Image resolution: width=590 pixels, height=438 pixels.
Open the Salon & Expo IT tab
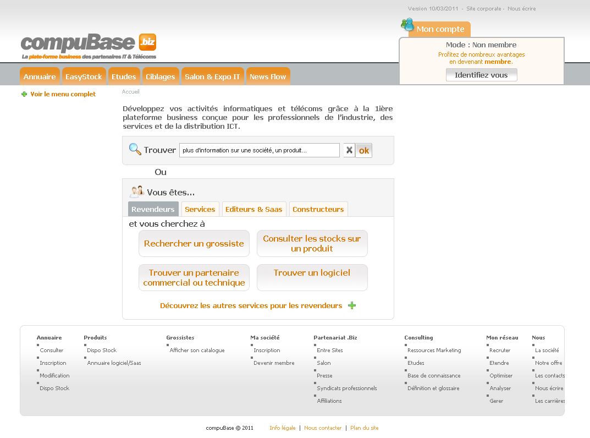[212, 76]
